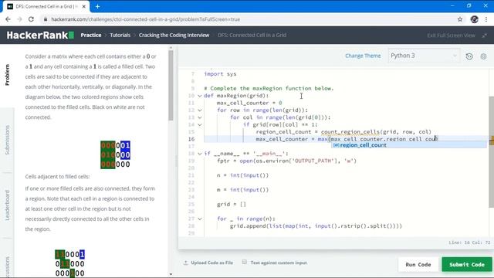Click comment 'Complete the maxRegion function below'
Image resolution: width=494 pixels, height=278 pixels.
[269, 88]
